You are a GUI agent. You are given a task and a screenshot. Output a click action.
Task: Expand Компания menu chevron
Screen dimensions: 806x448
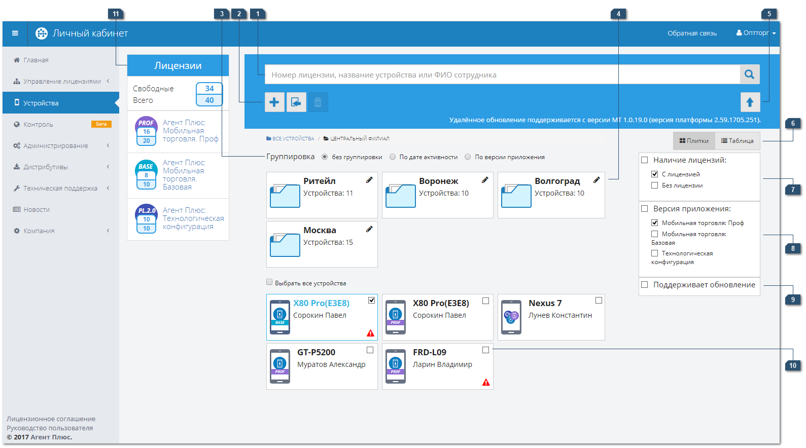108,231
